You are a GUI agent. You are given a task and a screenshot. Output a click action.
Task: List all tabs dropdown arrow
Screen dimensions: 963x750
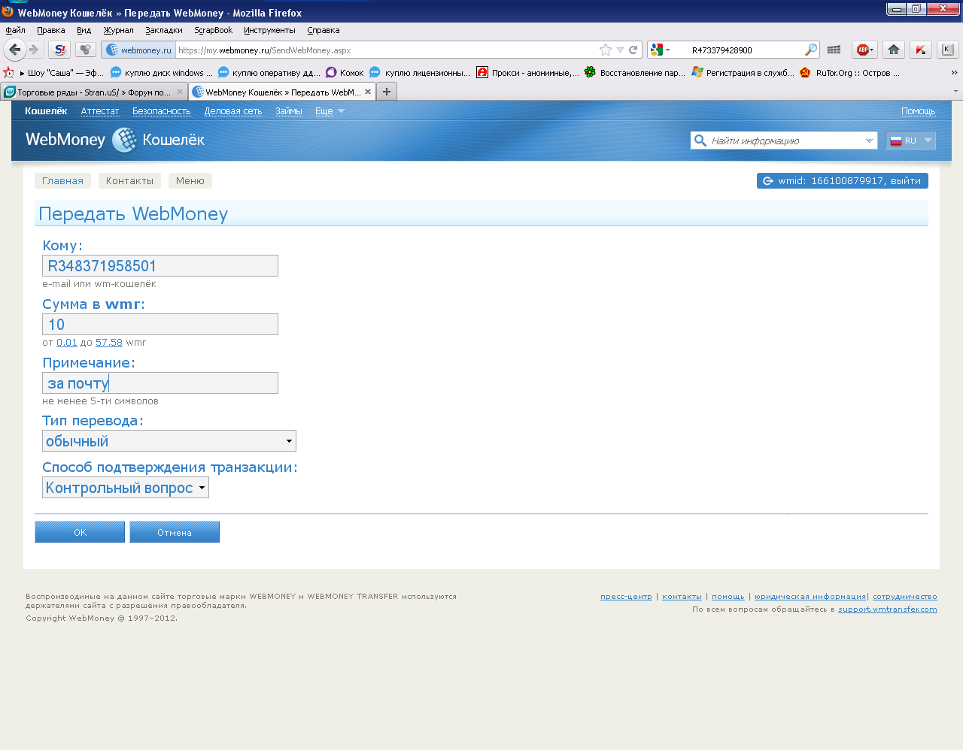point(955,92)
